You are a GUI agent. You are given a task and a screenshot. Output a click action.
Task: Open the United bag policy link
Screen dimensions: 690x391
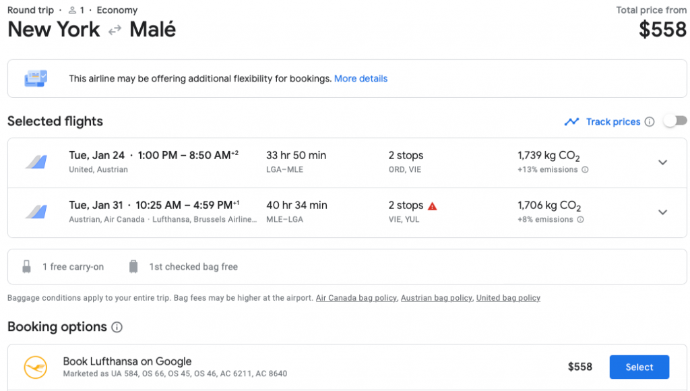pos(508,298)
